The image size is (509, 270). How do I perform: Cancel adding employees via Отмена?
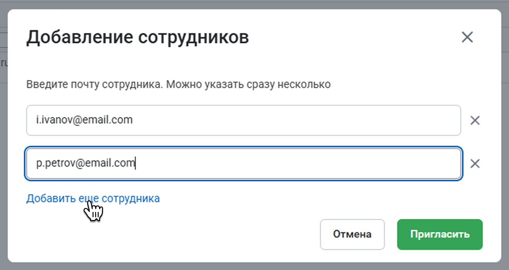352,234
